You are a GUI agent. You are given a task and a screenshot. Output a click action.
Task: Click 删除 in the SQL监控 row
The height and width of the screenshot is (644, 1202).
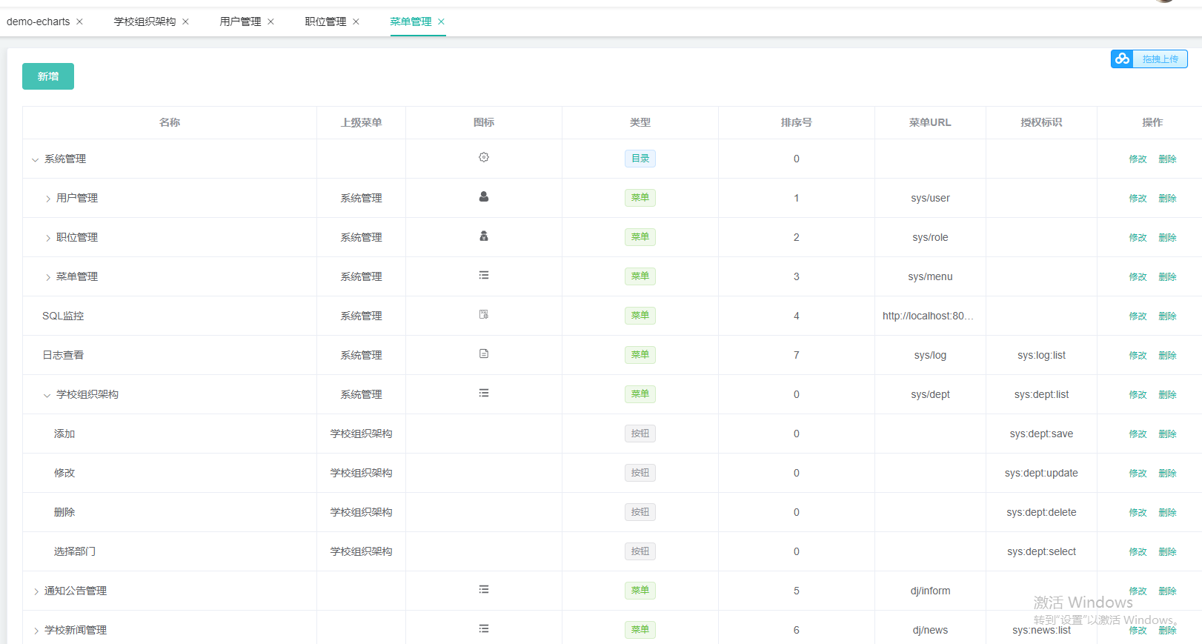coord(1167,316)
